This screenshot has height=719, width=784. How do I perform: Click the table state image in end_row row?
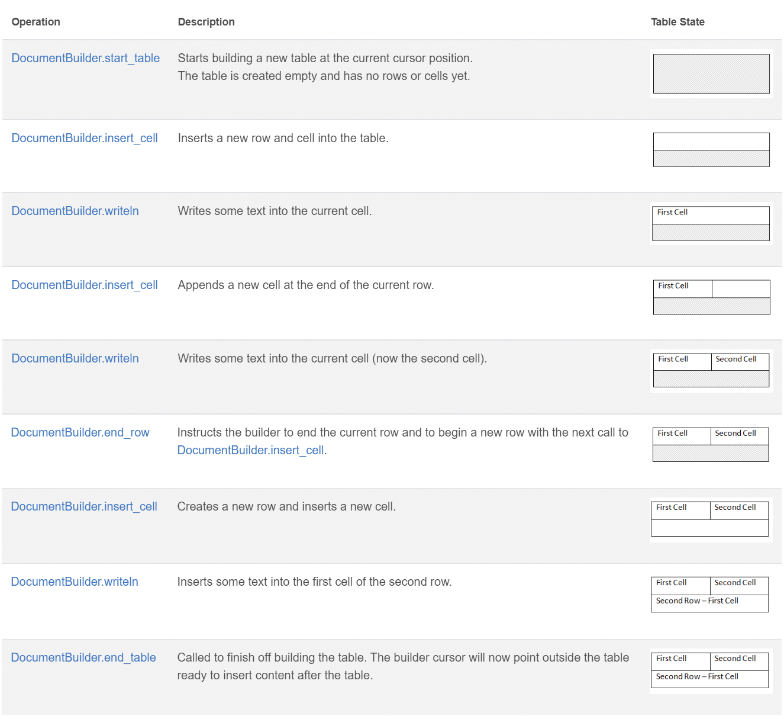pos(710,444)
